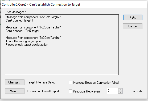Image resolution: width=148 pixels, height=101 pixels.
Task: Click the "Periodical Retry every" label text
Action: (87, 91)
